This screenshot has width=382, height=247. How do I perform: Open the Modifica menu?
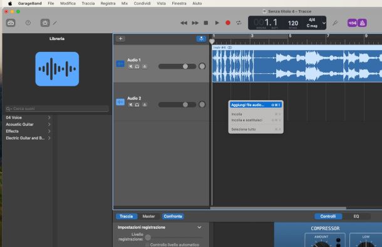pos(68,3)
